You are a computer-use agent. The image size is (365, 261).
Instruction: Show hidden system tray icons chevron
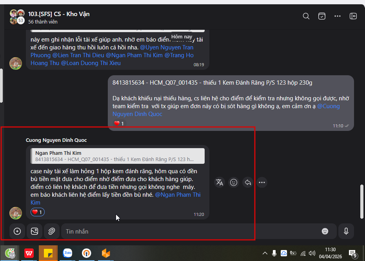(x=265, y=253)
